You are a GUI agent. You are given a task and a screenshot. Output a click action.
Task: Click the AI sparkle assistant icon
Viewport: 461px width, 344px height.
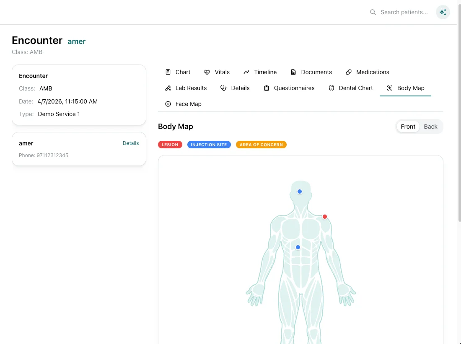point(443,12)
